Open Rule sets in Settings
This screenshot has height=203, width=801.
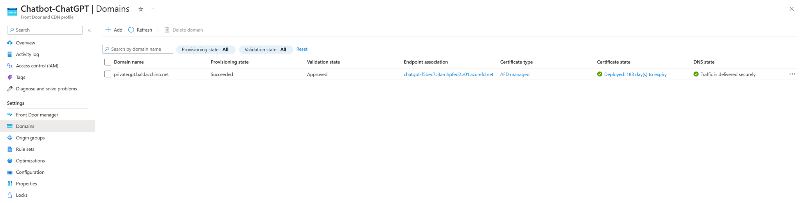pos(47,149)
